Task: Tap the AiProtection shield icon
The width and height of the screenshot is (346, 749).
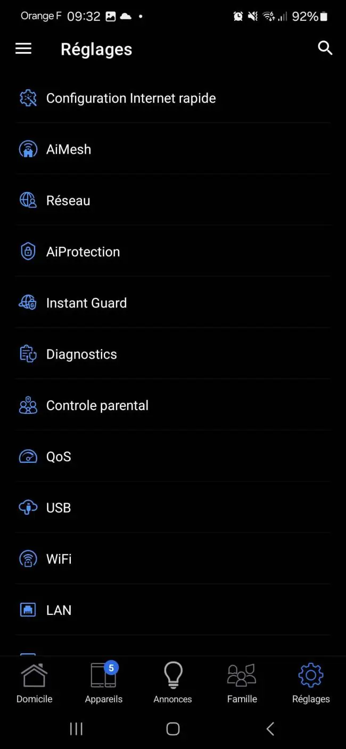Action: pos(28,252)
